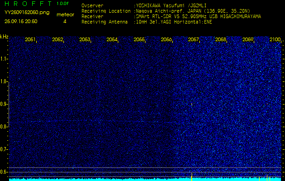Click the HROFFT title text
285x181 pixels.
click(x=28, y=4)
